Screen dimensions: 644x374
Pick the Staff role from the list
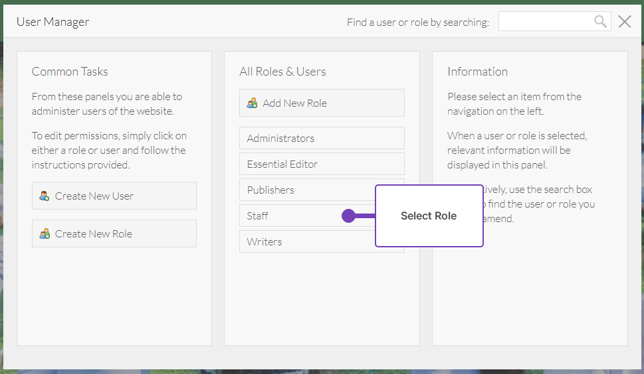[286, 216]
